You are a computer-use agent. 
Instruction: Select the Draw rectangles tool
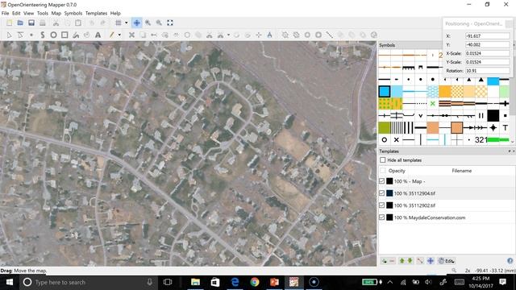coord(64,35)
